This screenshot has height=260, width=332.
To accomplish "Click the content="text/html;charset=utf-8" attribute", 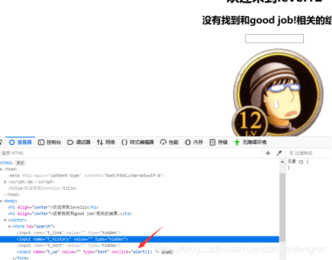I will [x=123, y=175].
